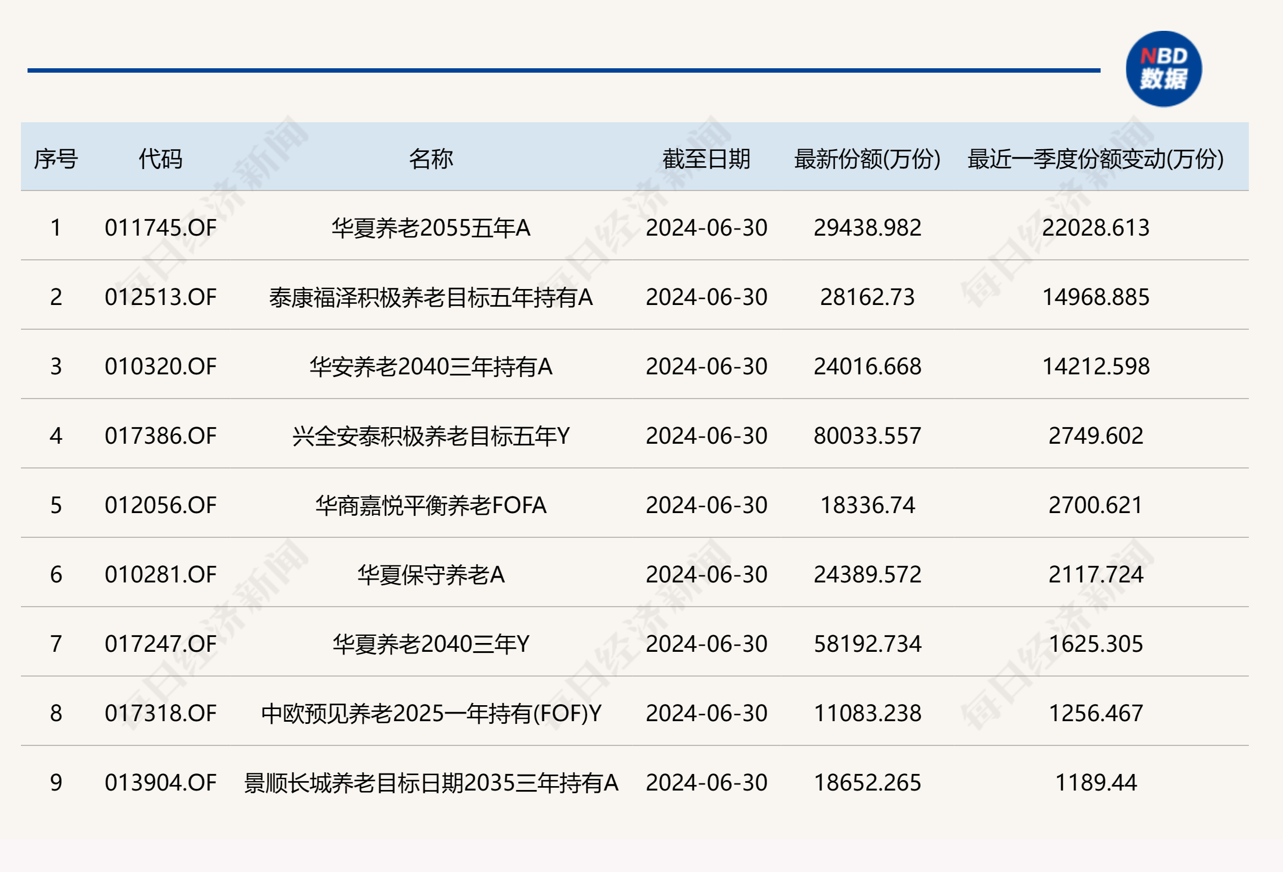Select fund name 华商嘉悦平衡养老FOFA
This screenshot has width=1283, height=872.
(x=431, y=505)
